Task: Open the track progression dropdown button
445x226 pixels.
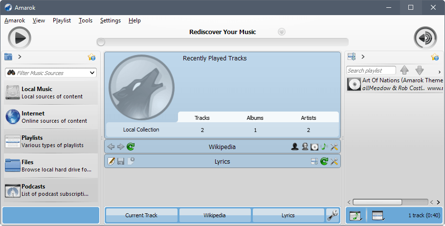Action: tap(356, 216)
